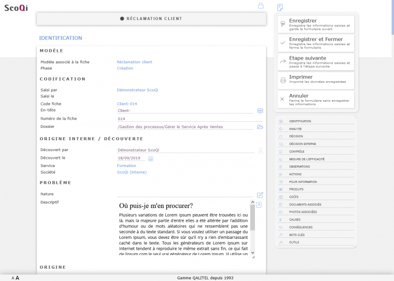The height and width of the screenshot is (281, 394).
Task: Click the edit icon beside Nature field
Action: click(260, 195)
